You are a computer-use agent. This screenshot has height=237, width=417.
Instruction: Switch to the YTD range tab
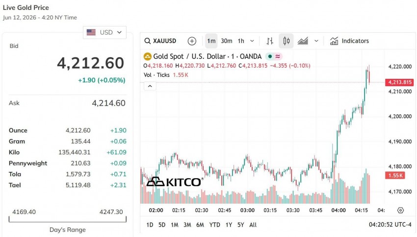coord(214,225)
